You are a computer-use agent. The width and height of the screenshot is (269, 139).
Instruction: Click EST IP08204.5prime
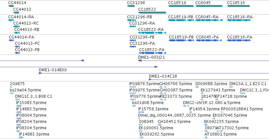click(x=19, y=125)
